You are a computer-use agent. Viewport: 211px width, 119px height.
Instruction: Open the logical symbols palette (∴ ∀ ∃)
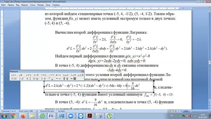51,75
